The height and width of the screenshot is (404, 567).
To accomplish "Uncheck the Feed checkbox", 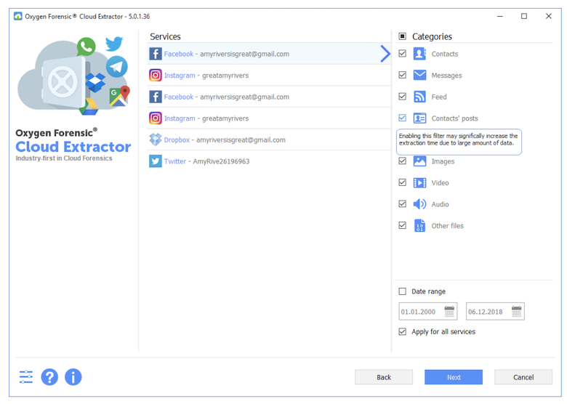I will pyautogui.click(x=402, y=97).
